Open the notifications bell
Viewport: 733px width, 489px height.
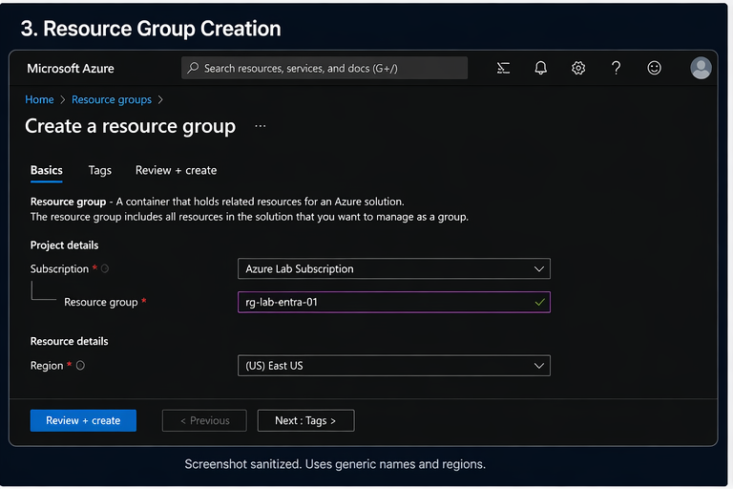pos(541,69)
